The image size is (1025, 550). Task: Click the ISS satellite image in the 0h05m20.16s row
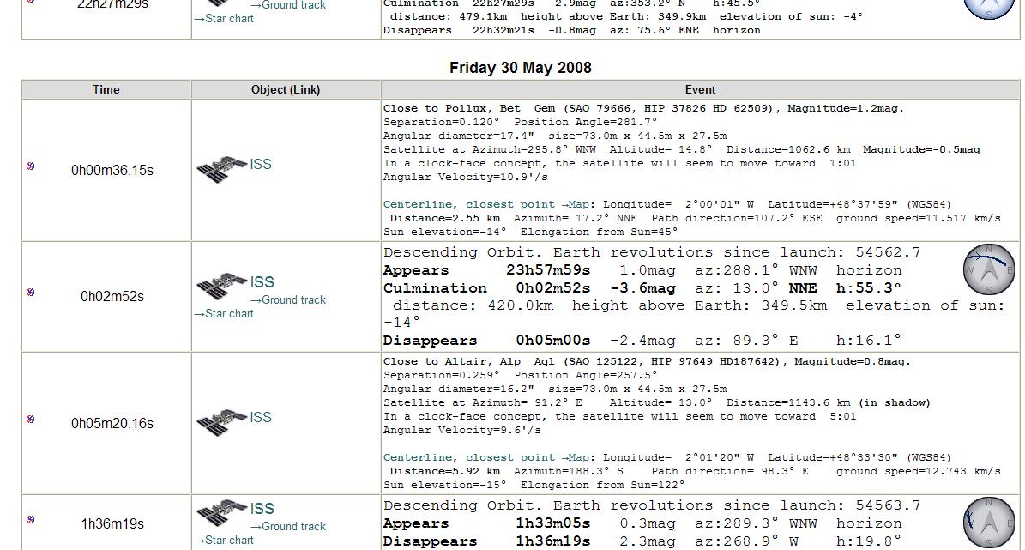tap(221, 422)
